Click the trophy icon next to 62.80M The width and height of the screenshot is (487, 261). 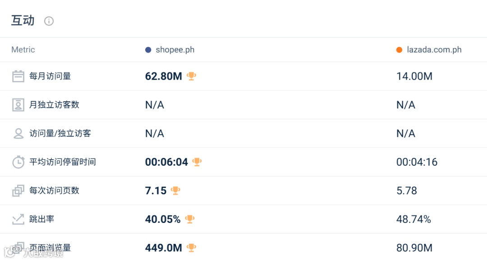[192, 76]
